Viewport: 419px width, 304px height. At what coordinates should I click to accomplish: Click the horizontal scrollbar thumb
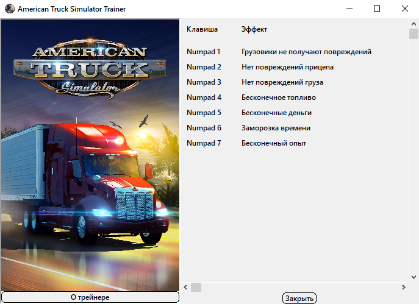click(x=196, y=287)
